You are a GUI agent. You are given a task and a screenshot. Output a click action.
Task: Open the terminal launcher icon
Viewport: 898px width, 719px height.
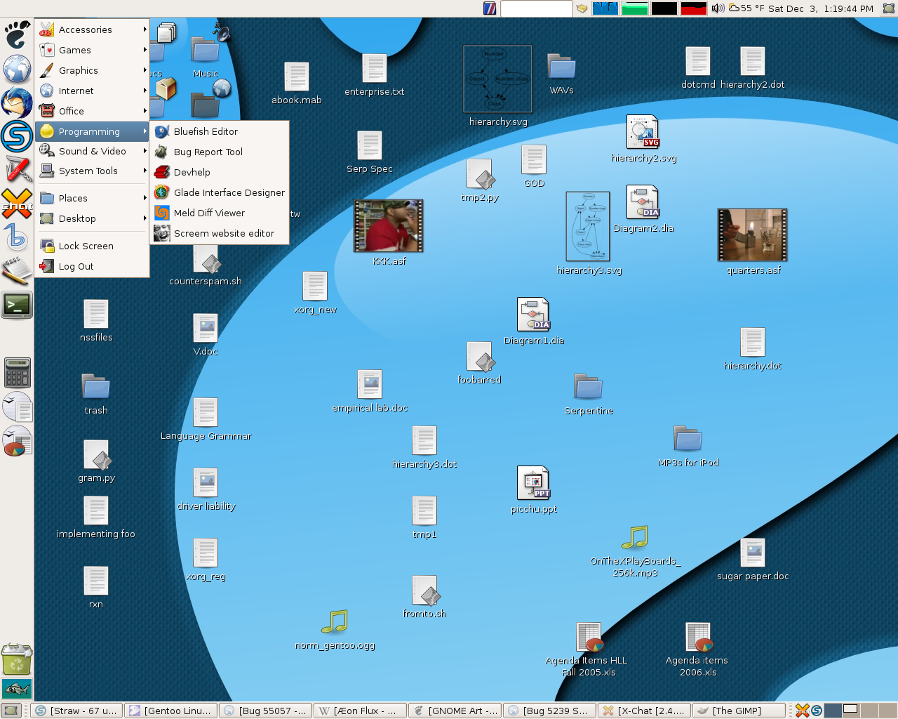17,305
